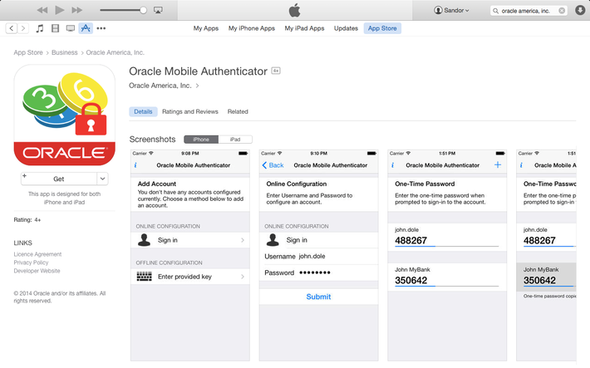Go back with the left chevron
The width and height of the screenshot is (590, 368).
coord(12,28)
